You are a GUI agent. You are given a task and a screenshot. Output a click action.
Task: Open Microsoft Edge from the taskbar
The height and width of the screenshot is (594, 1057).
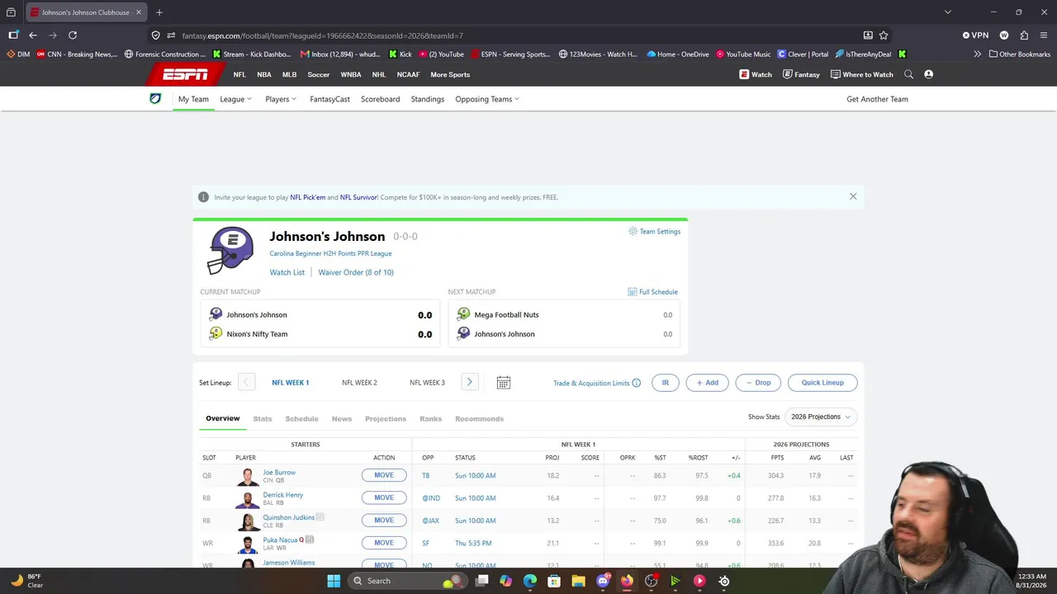530,581
